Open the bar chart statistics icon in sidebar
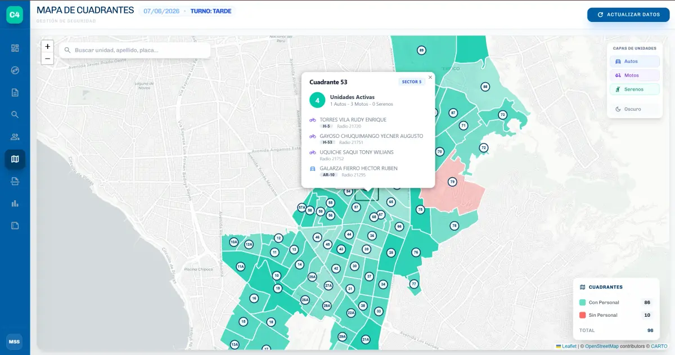The height and width of the screenshot is (355, 675). pyautogui.click(x=15, y=203)
